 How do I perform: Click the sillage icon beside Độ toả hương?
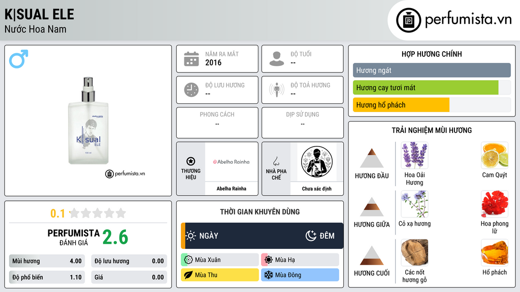click(277, 90)
